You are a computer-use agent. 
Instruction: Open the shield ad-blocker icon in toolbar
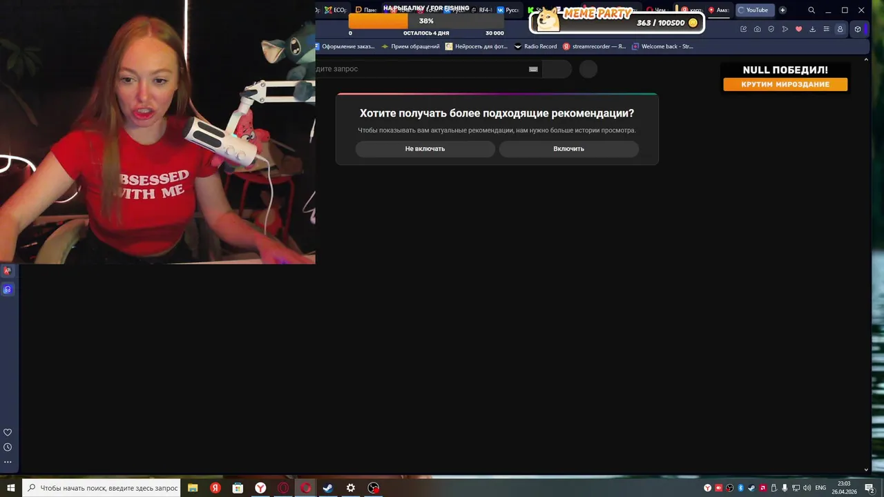(771, 29)
